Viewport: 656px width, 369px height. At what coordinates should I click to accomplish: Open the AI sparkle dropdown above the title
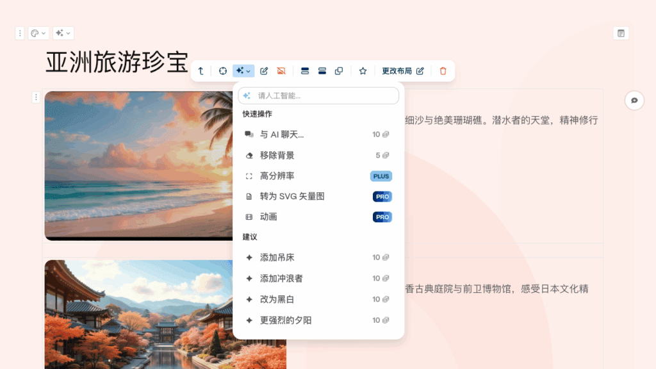(63, 33)
